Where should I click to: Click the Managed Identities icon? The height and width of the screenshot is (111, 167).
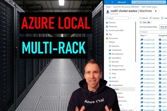tap(110, 70)
